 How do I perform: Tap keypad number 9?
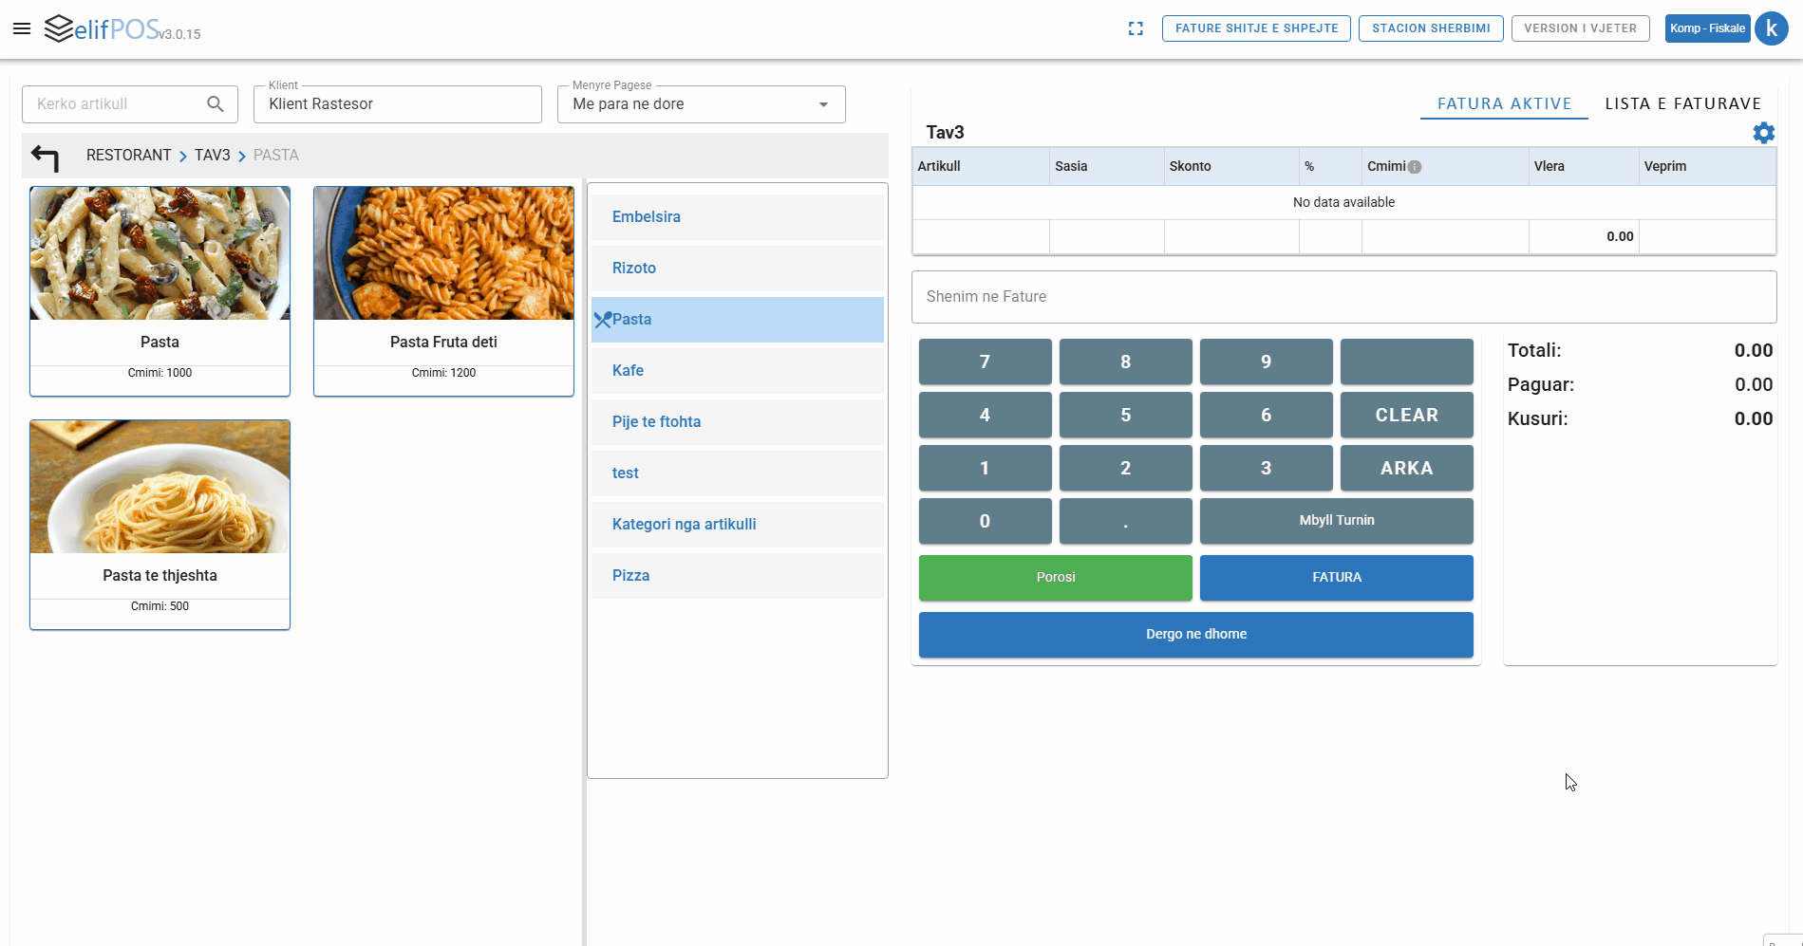(x=1267, y=362)
